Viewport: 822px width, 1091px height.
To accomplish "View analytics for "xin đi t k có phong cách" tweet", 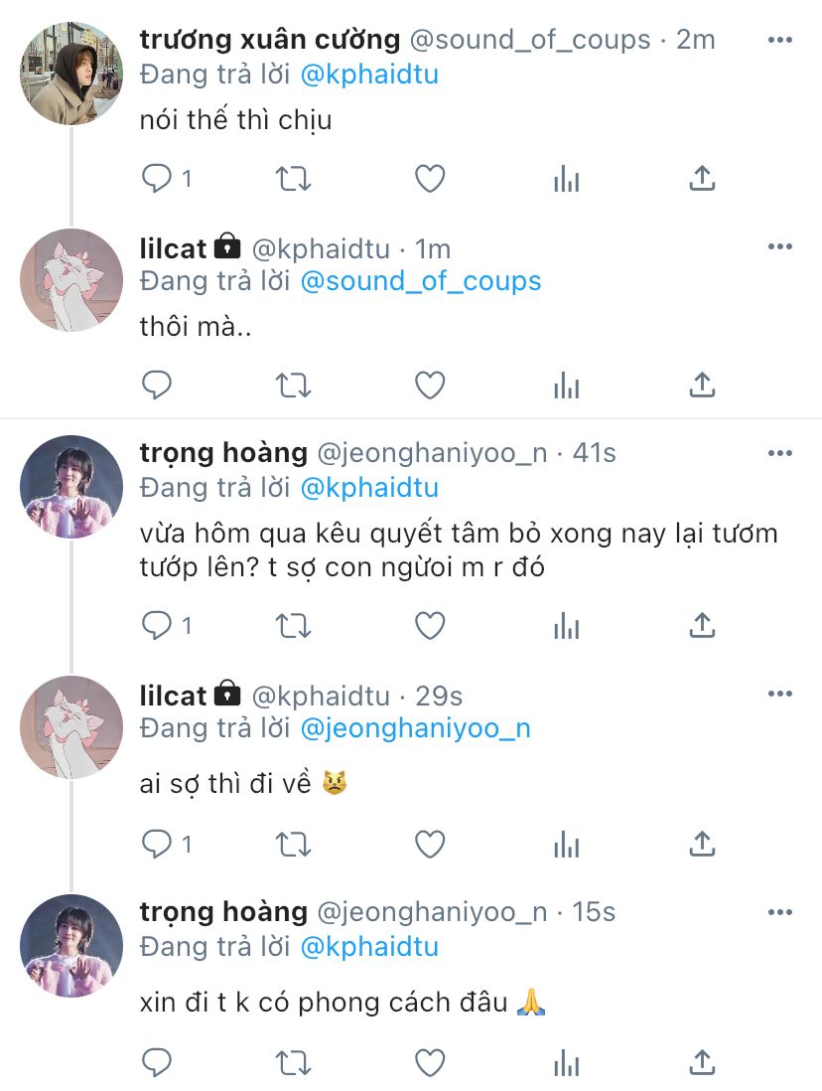I will [x=566, y=1063].
